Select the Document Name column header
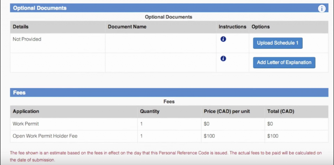Viewport: 334px width, 165px height. (x=127, y=27)
